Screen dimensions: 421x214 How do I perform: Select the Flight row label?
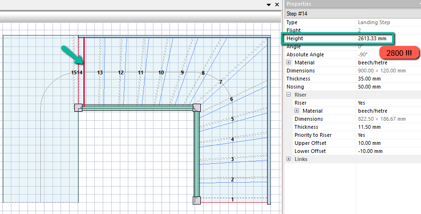[x=294, y=30]
